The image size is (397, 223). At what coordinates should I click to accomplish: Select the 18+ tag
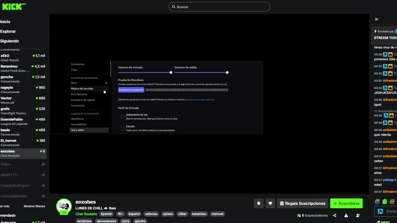[120, 214]
